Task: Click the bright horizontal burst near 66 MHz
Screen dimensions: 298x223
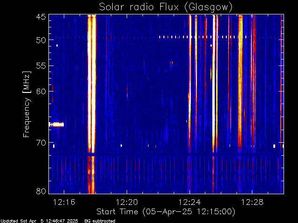Action: coord(56,125)
